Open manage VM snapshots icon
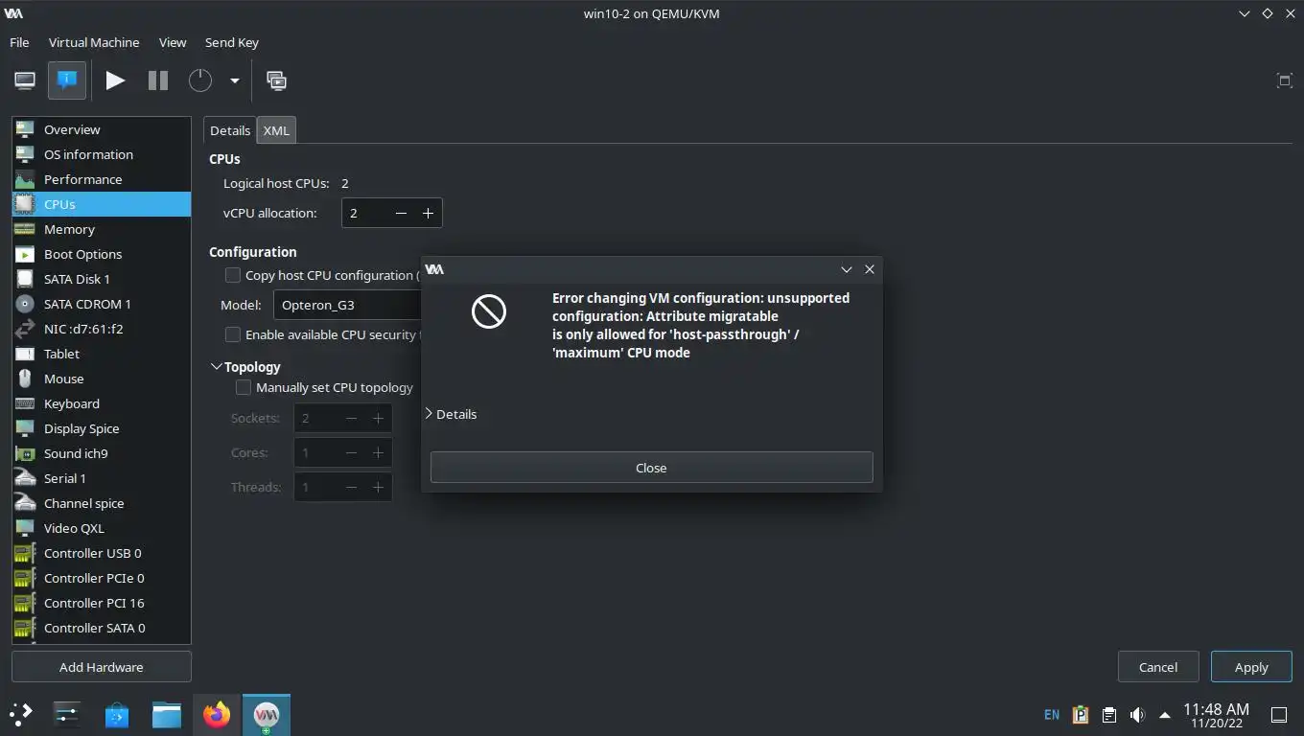This screenshot has height=736, width=1304. pyautogui.click(x=276, y=80)
